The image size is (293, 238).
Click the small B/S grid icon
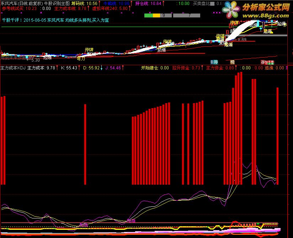coord(270,63)
